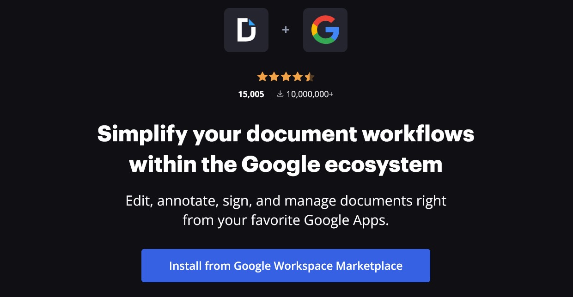Click the download arrow icon beside 10,000,000+

coord(280,94)
